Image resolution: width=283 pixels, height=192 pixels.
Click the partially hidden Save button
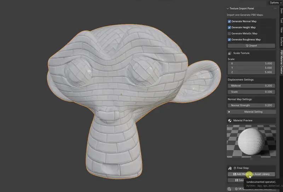[236, 180]
